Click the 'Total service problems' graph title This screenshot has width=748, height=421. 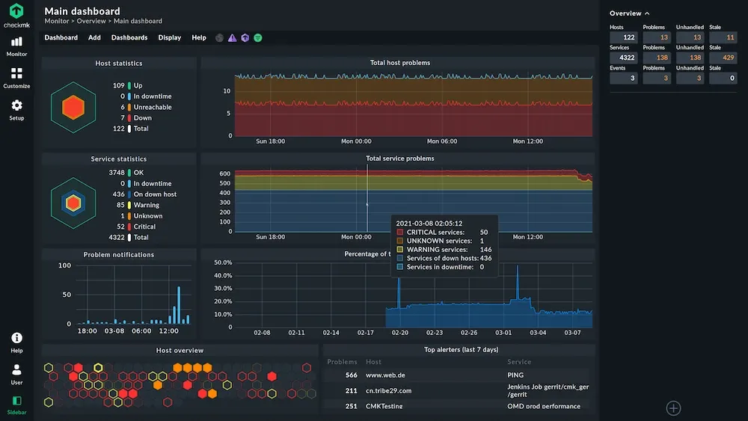click(399, 159)
